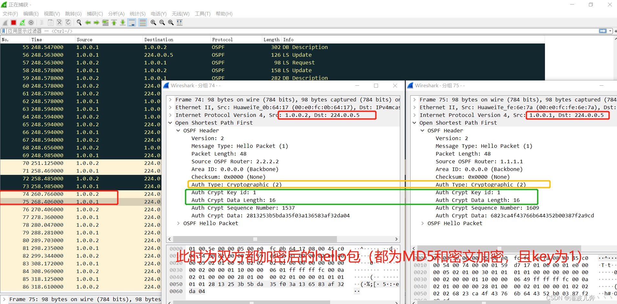617x304 pixels.
Task: Jump to the last packet
Action: (123, 23)
